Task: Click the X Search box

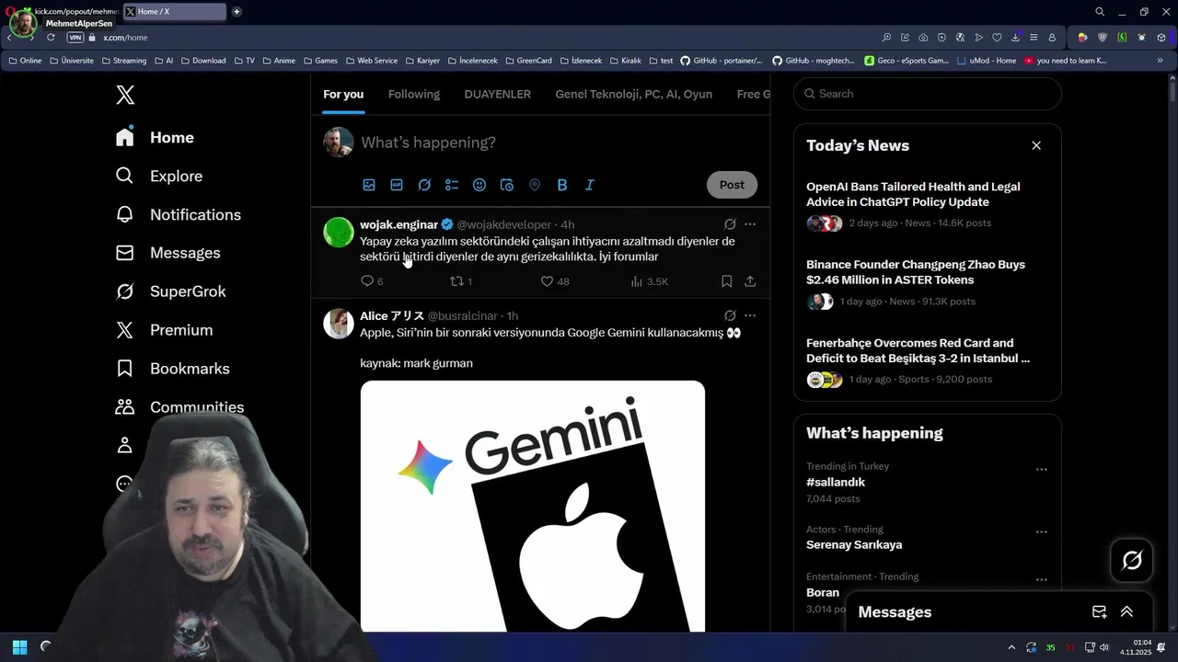Action: tap(928, 94)
